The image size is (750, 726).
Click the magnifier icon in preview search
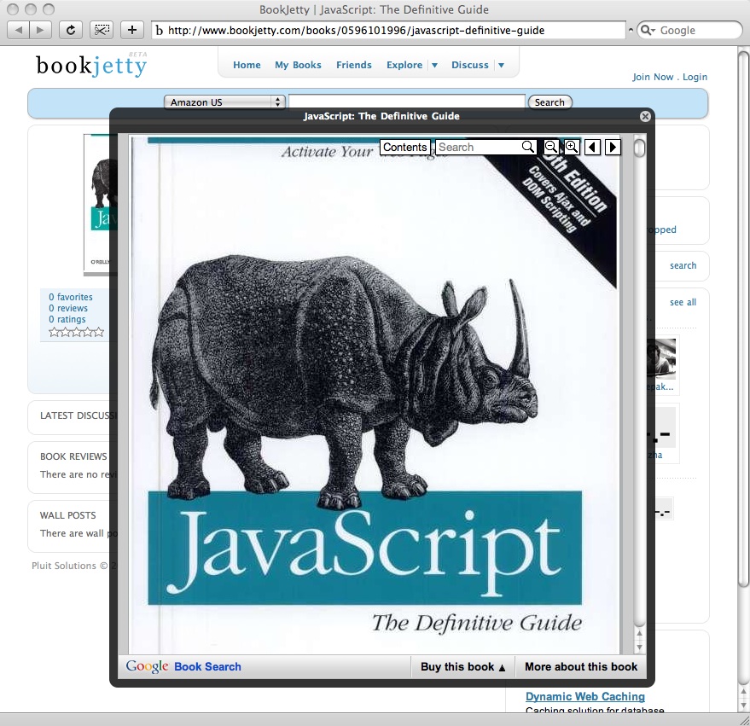[528, 147]
